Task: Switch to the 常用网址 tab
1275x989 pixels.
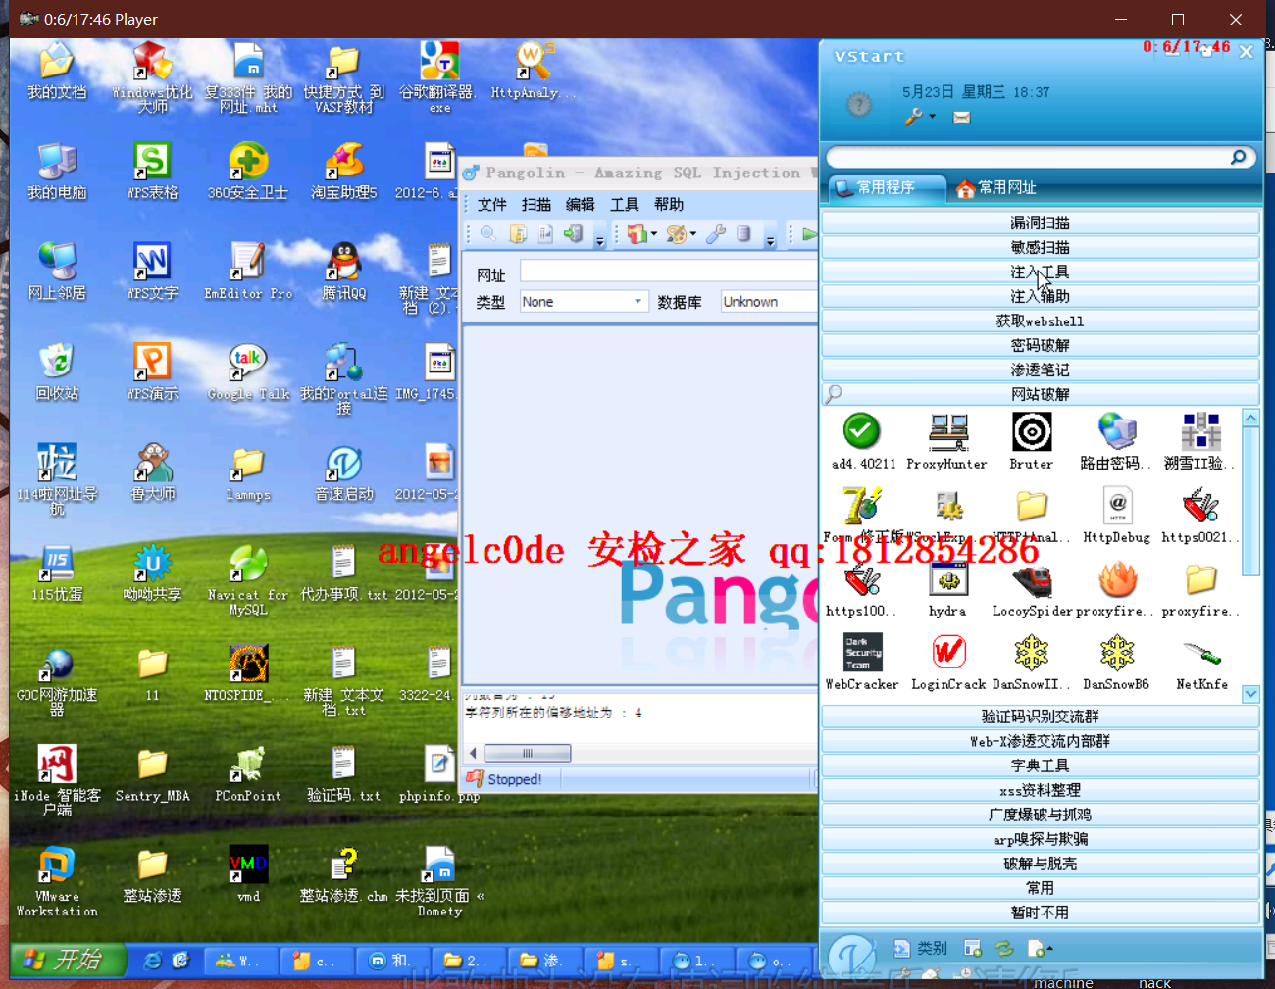Action: [996, 187]
